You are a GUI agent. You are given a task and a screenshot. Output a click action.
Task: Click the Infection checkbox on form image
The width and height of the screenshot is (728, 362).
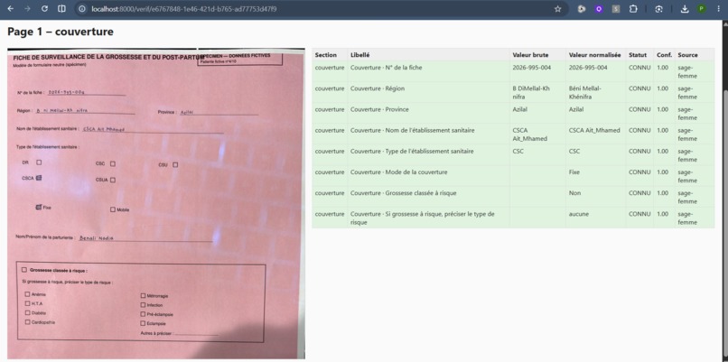coord(143,305)
